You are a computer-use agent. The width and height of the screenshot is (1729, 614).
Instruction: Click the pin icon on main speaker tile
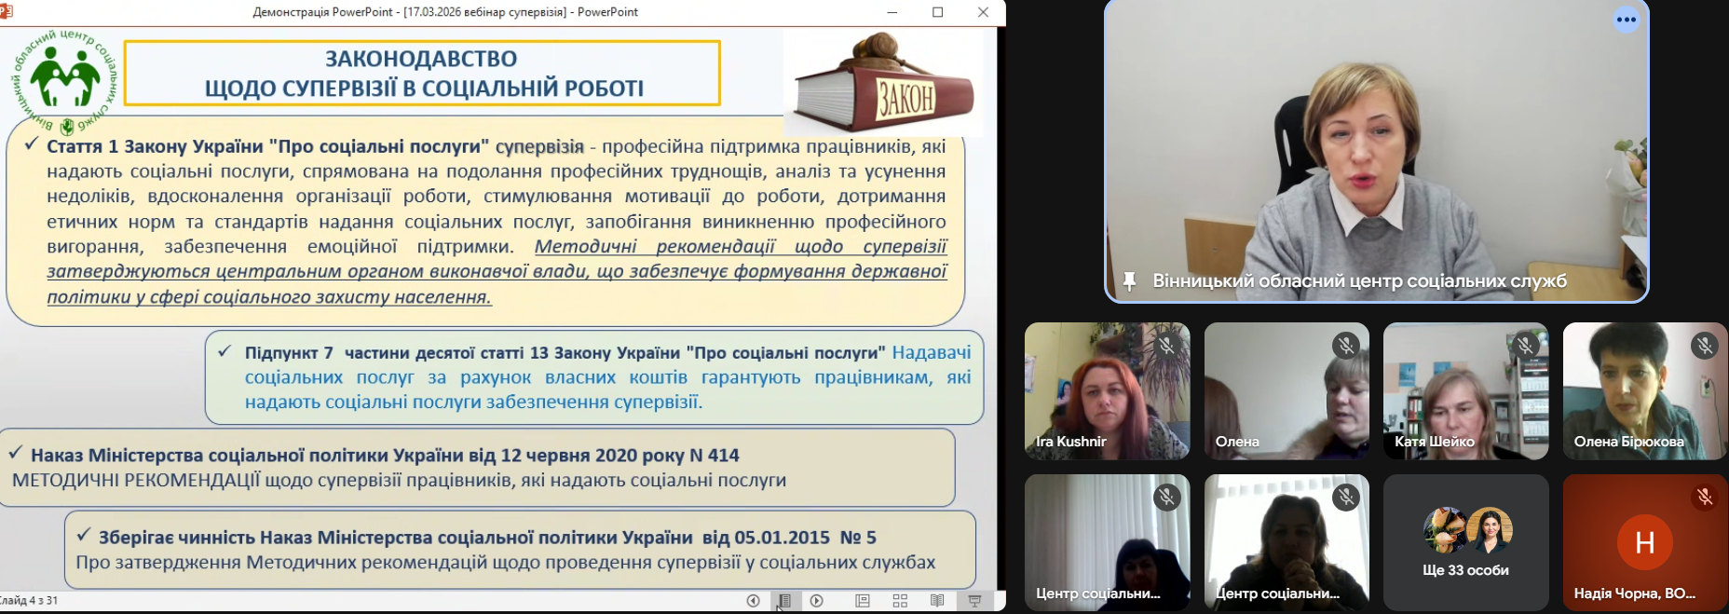click(1129, 280)
